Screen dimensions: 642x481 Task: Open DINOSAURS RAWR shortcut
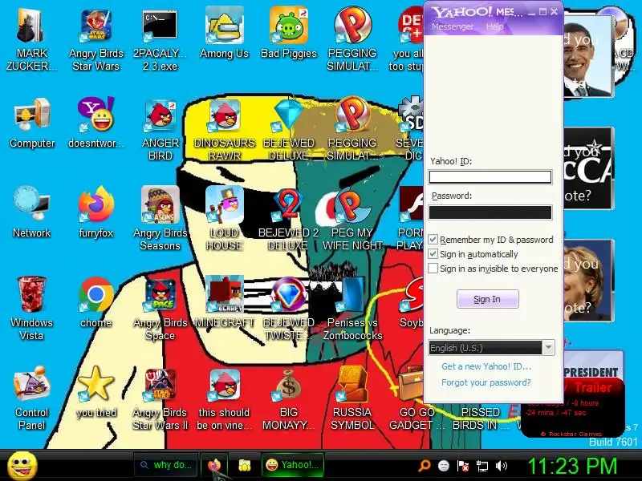225,129
